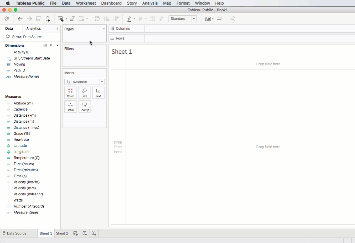
Task: Click the New Dashboard tab icon
Action: (85, 233)
